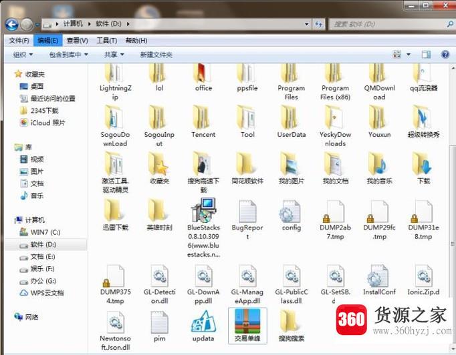456x355 pixels.
Task: Select the QMDownload folder
Action: click(379, 83)
